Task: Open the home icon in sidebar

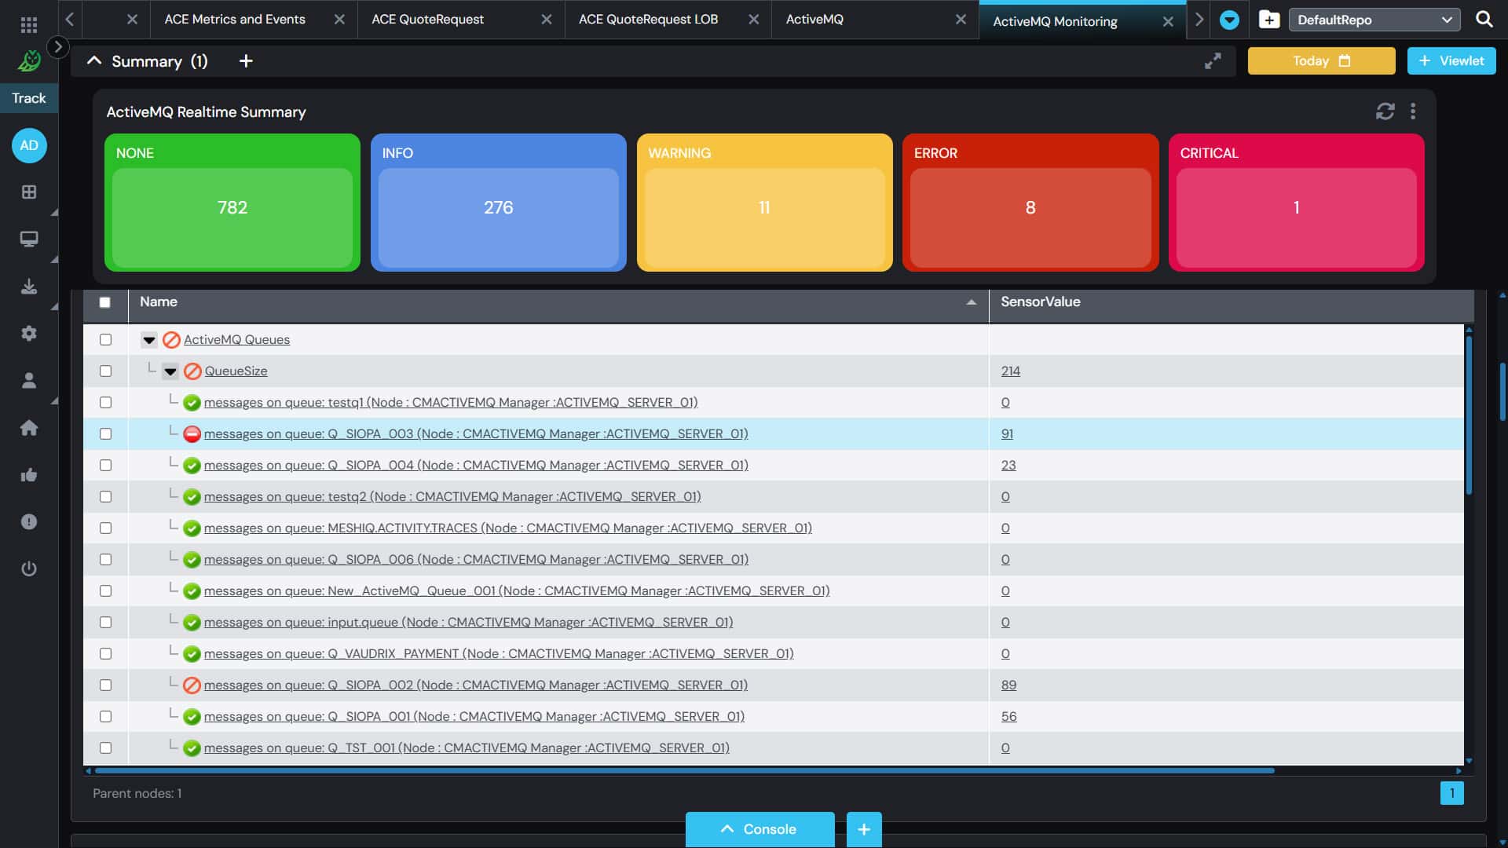Action: tap(29, 427)
